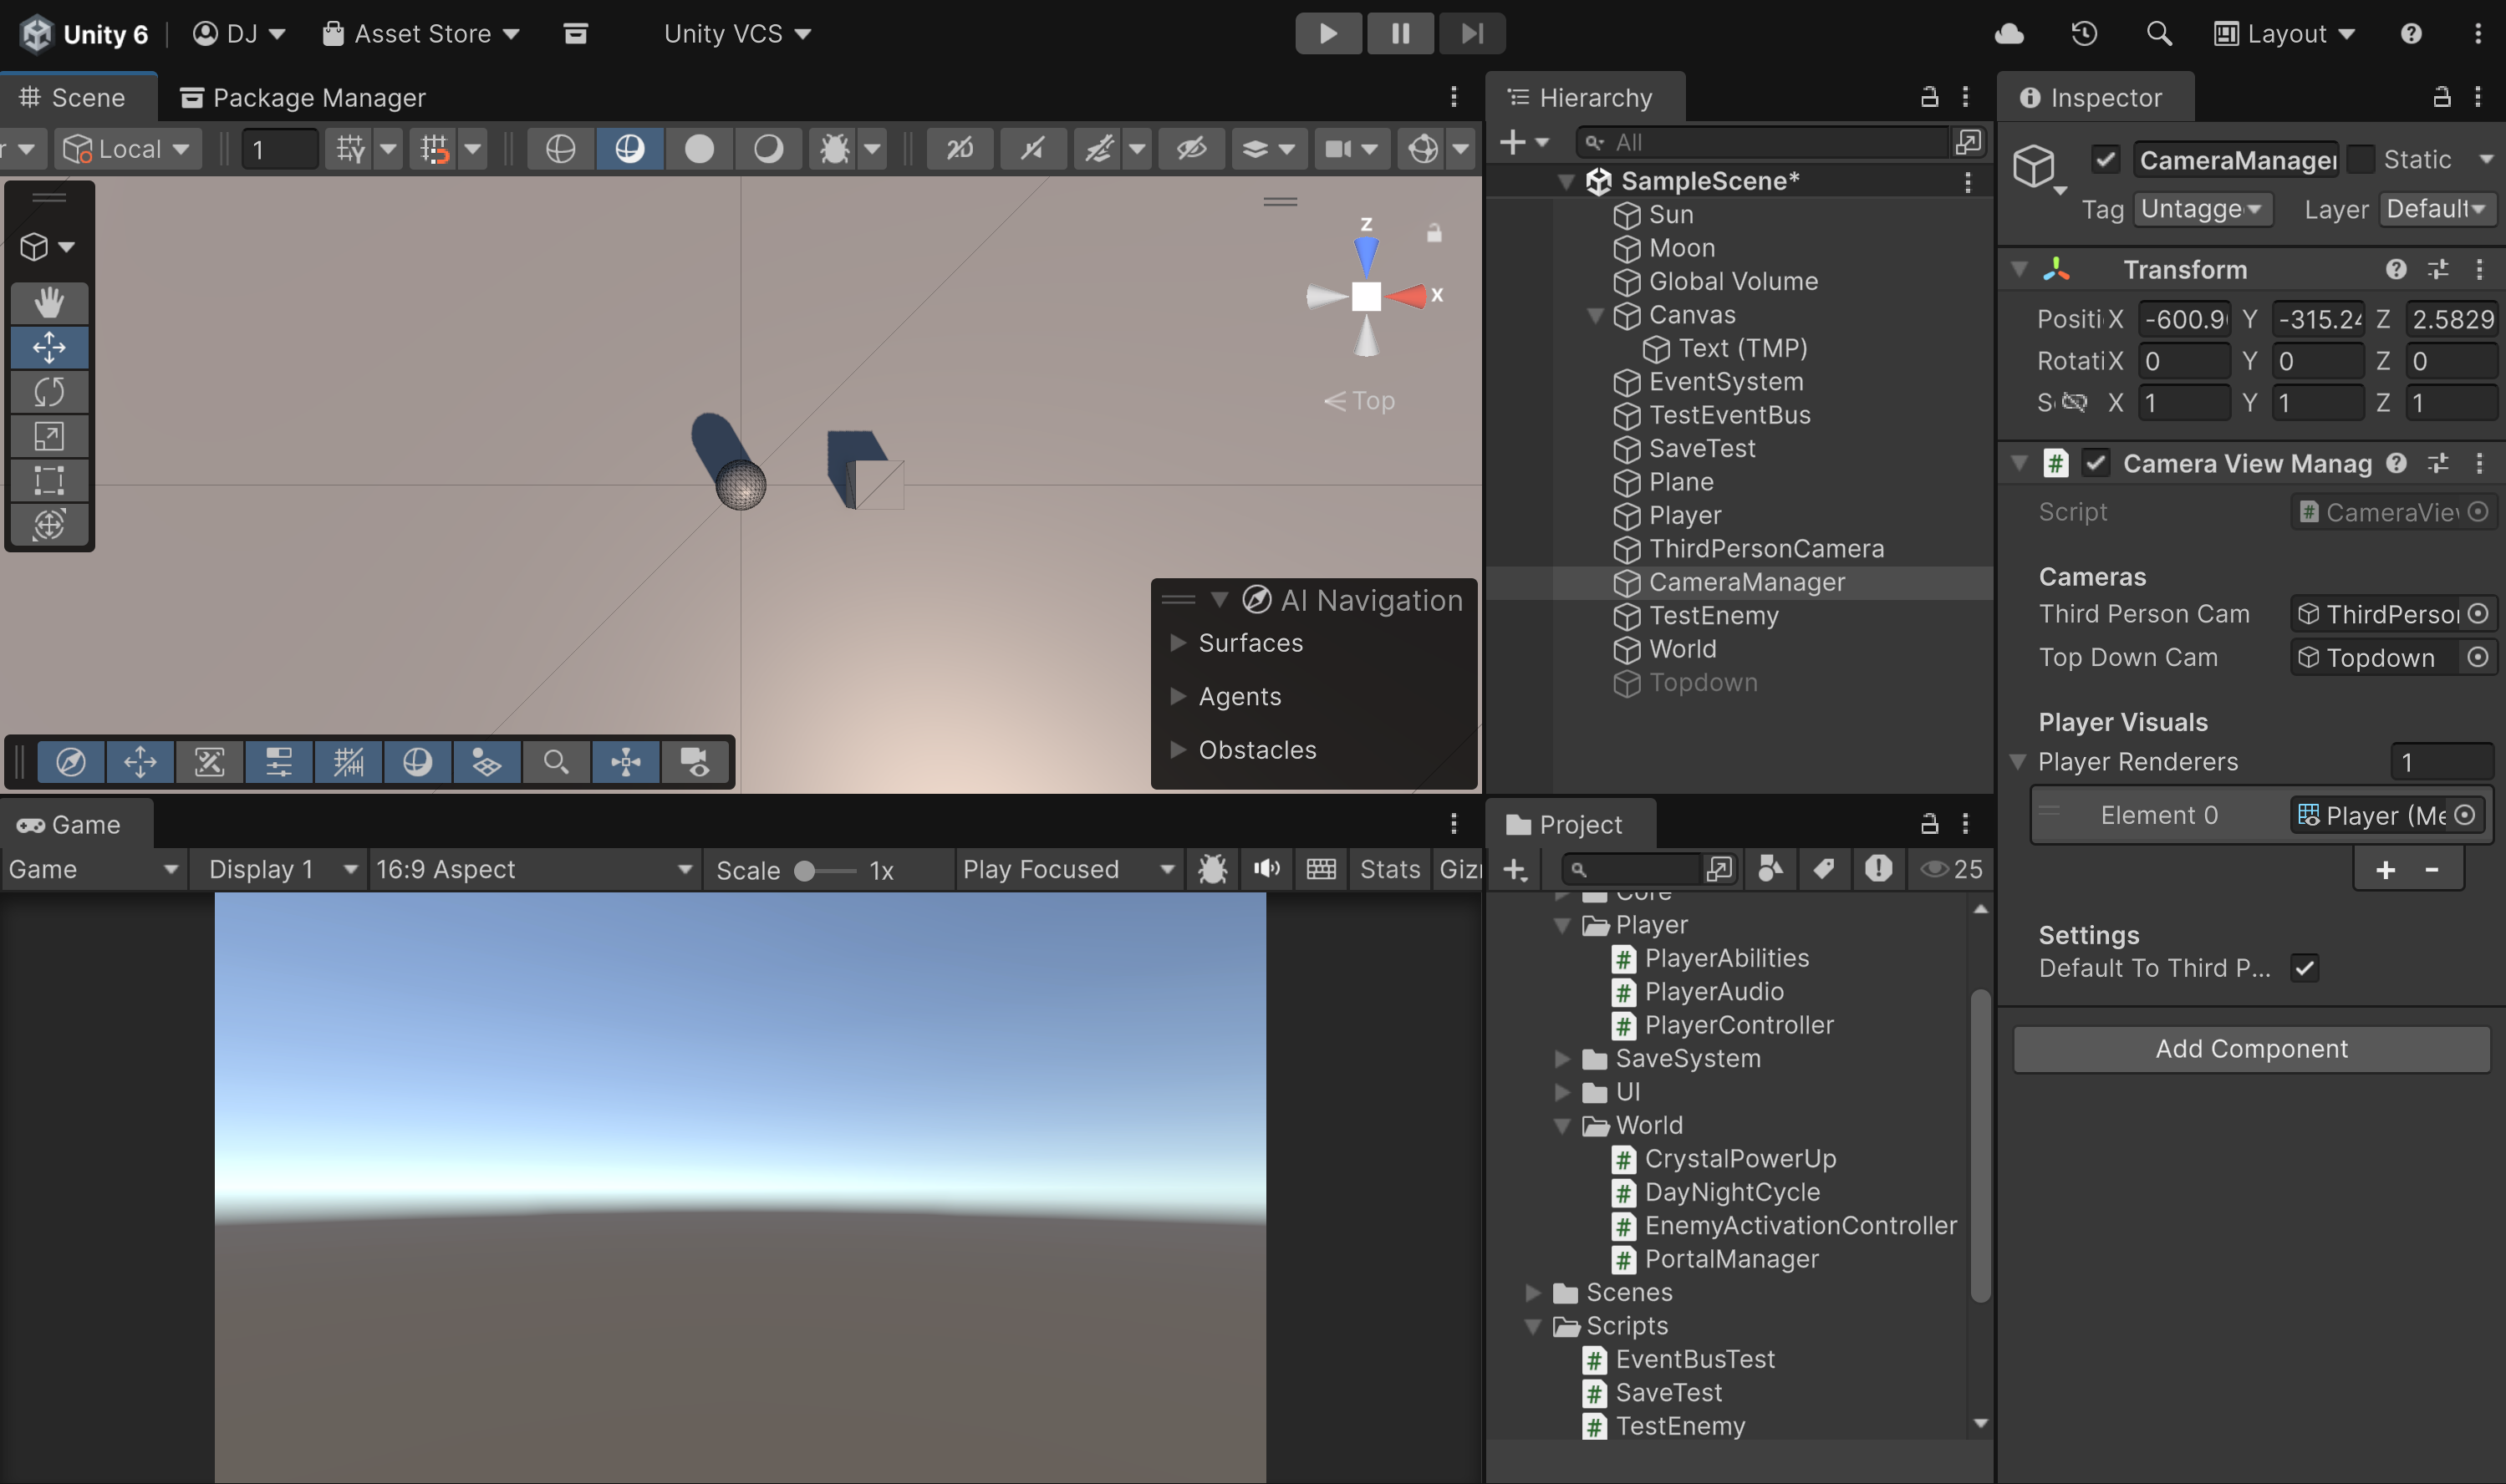Toggle mute audio in Game view
The height and width of the screenshot is (1484, 2506).
coord(1266,869)
